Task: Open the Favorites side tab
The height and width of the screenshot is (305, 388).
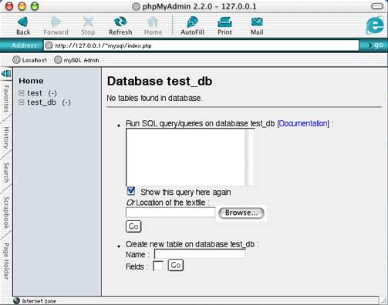Action: 6,99
